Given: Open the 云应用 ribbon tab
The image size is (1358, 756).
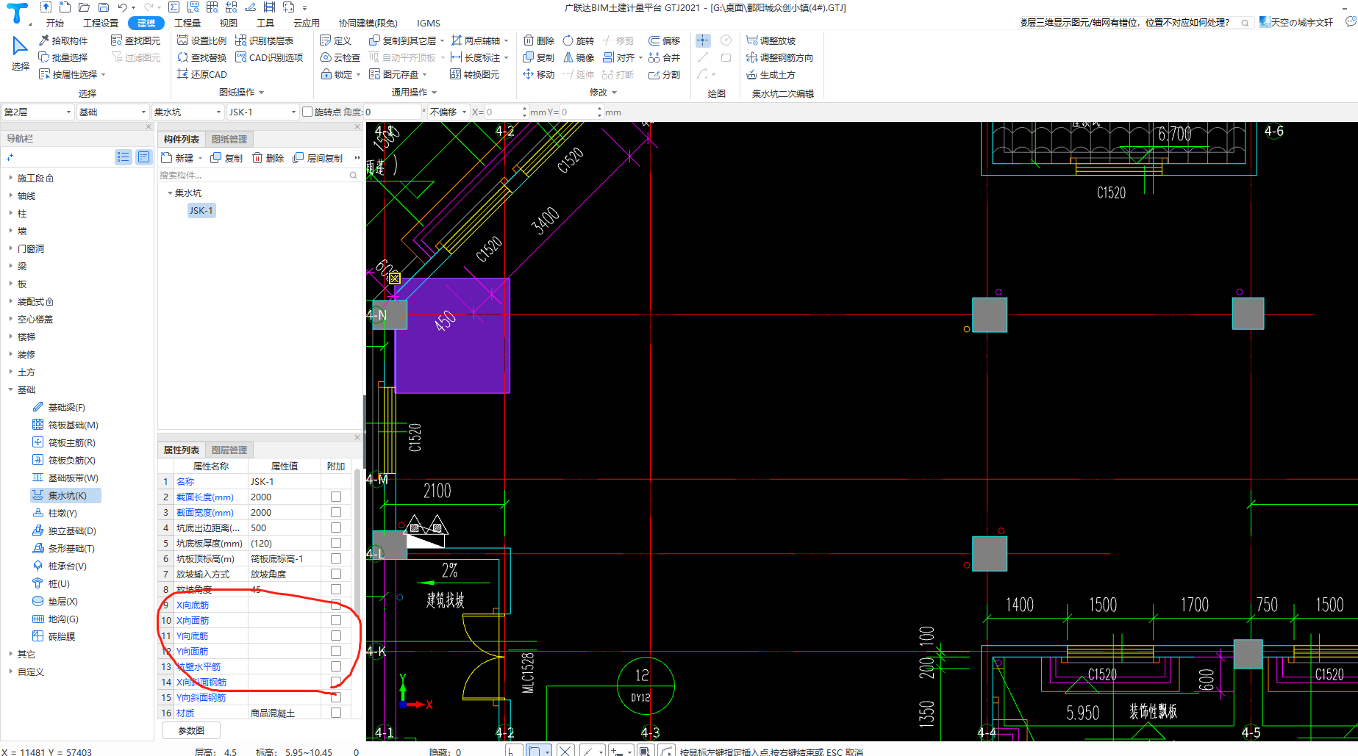Looking at the screenshot, I should click(x=306, y=23).
